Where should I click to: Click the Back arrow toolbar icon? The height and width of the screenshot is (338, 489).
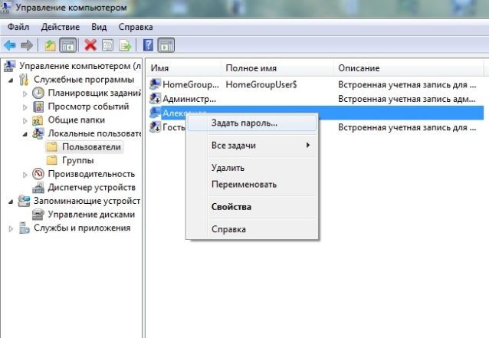pos(10,44)
